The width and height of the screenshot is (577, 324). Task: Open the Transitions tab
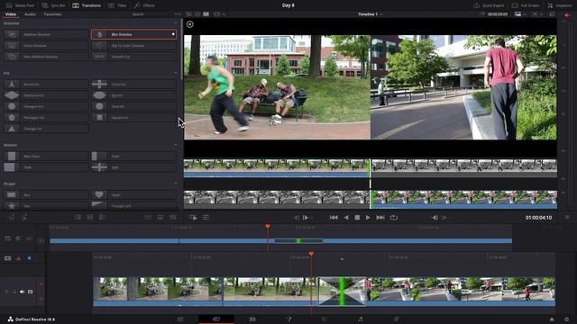pos(87,5)
